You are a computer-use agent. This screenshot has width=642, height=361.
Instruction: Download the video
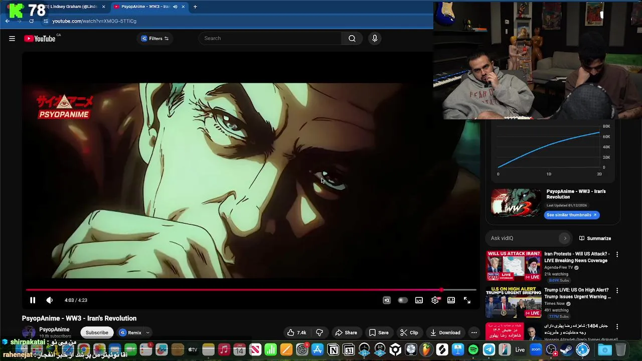445,333
